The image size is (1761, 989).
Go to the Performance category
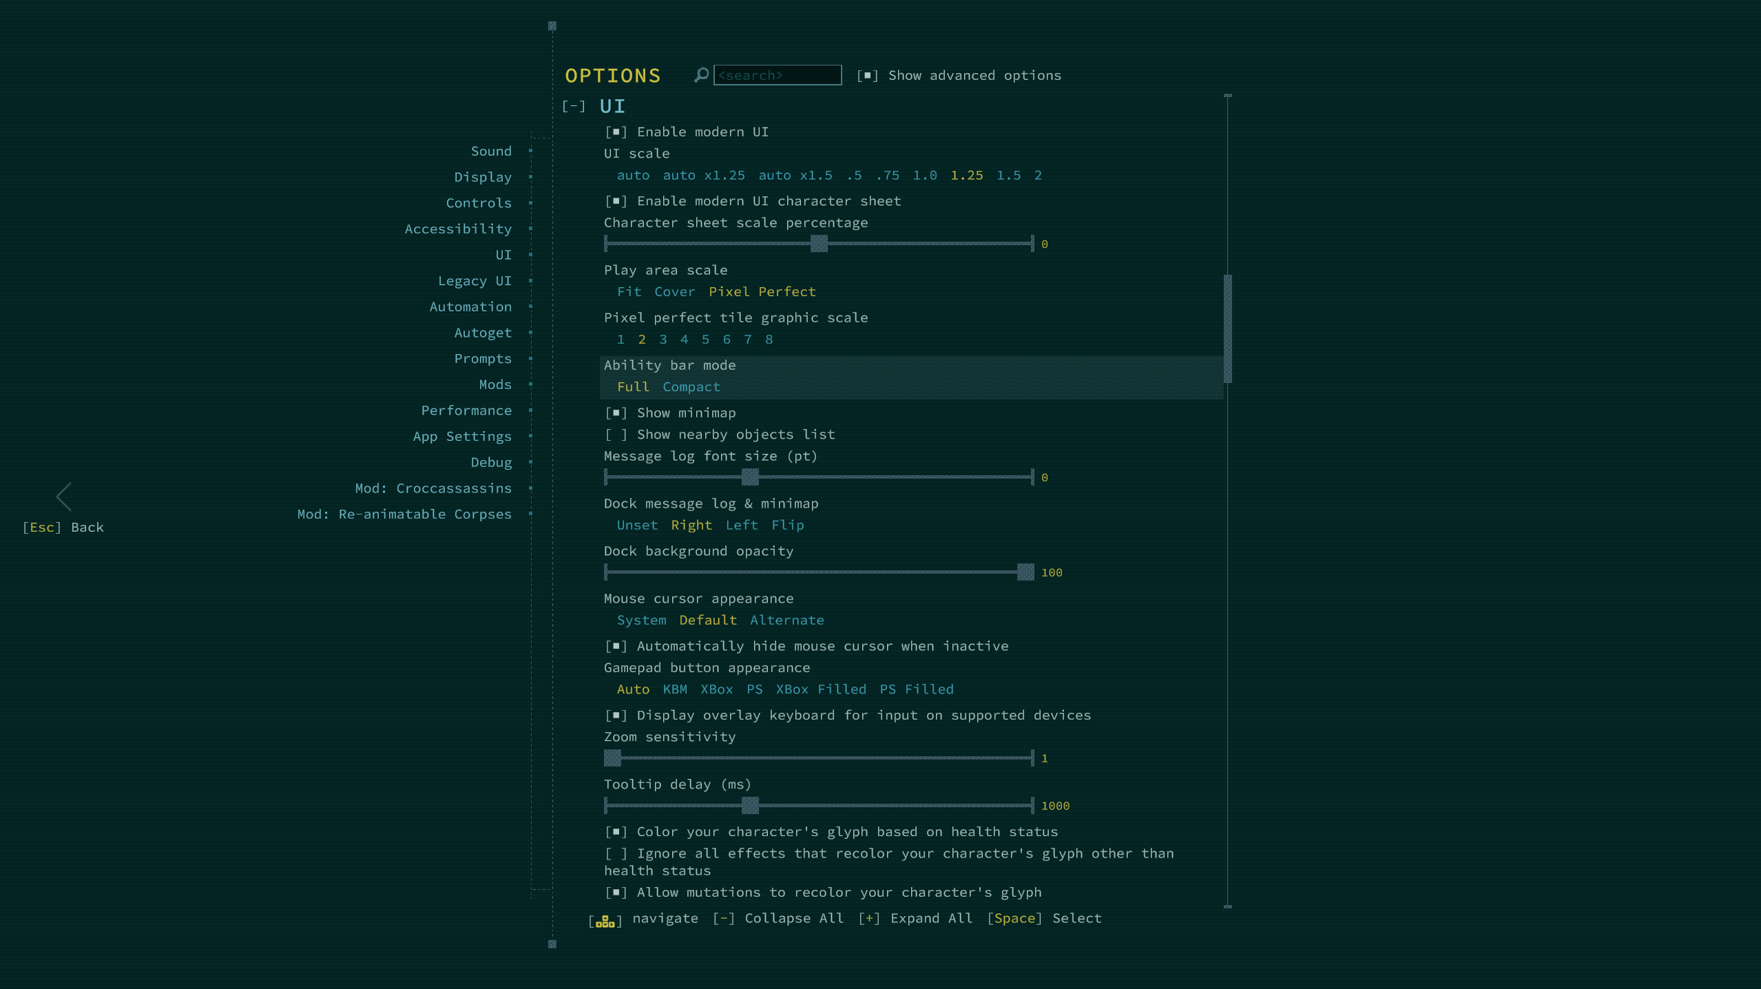click(x=466, y=410)
